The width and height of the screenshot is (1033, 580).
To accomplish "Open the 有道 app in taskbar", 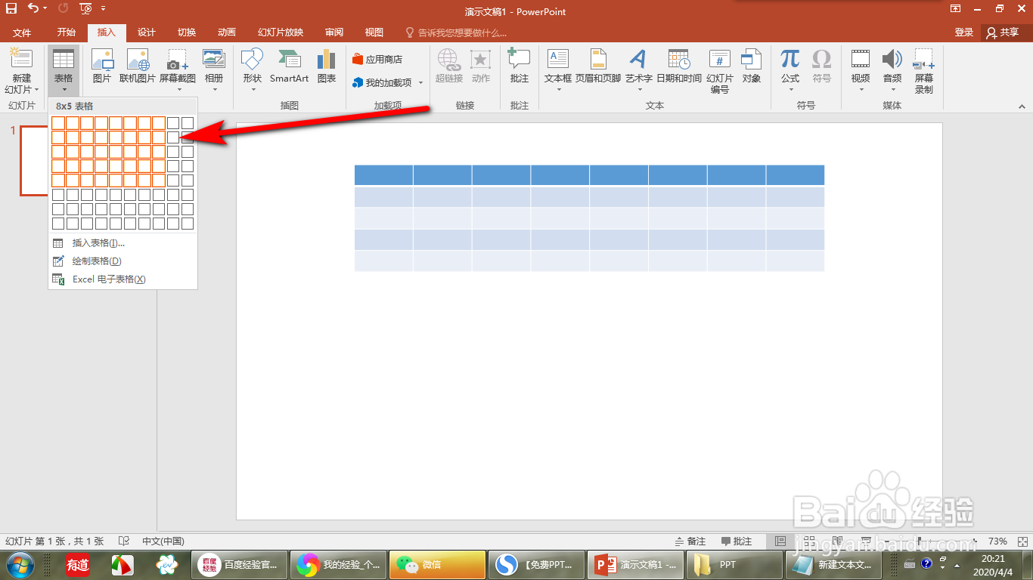I will (78, 564).
